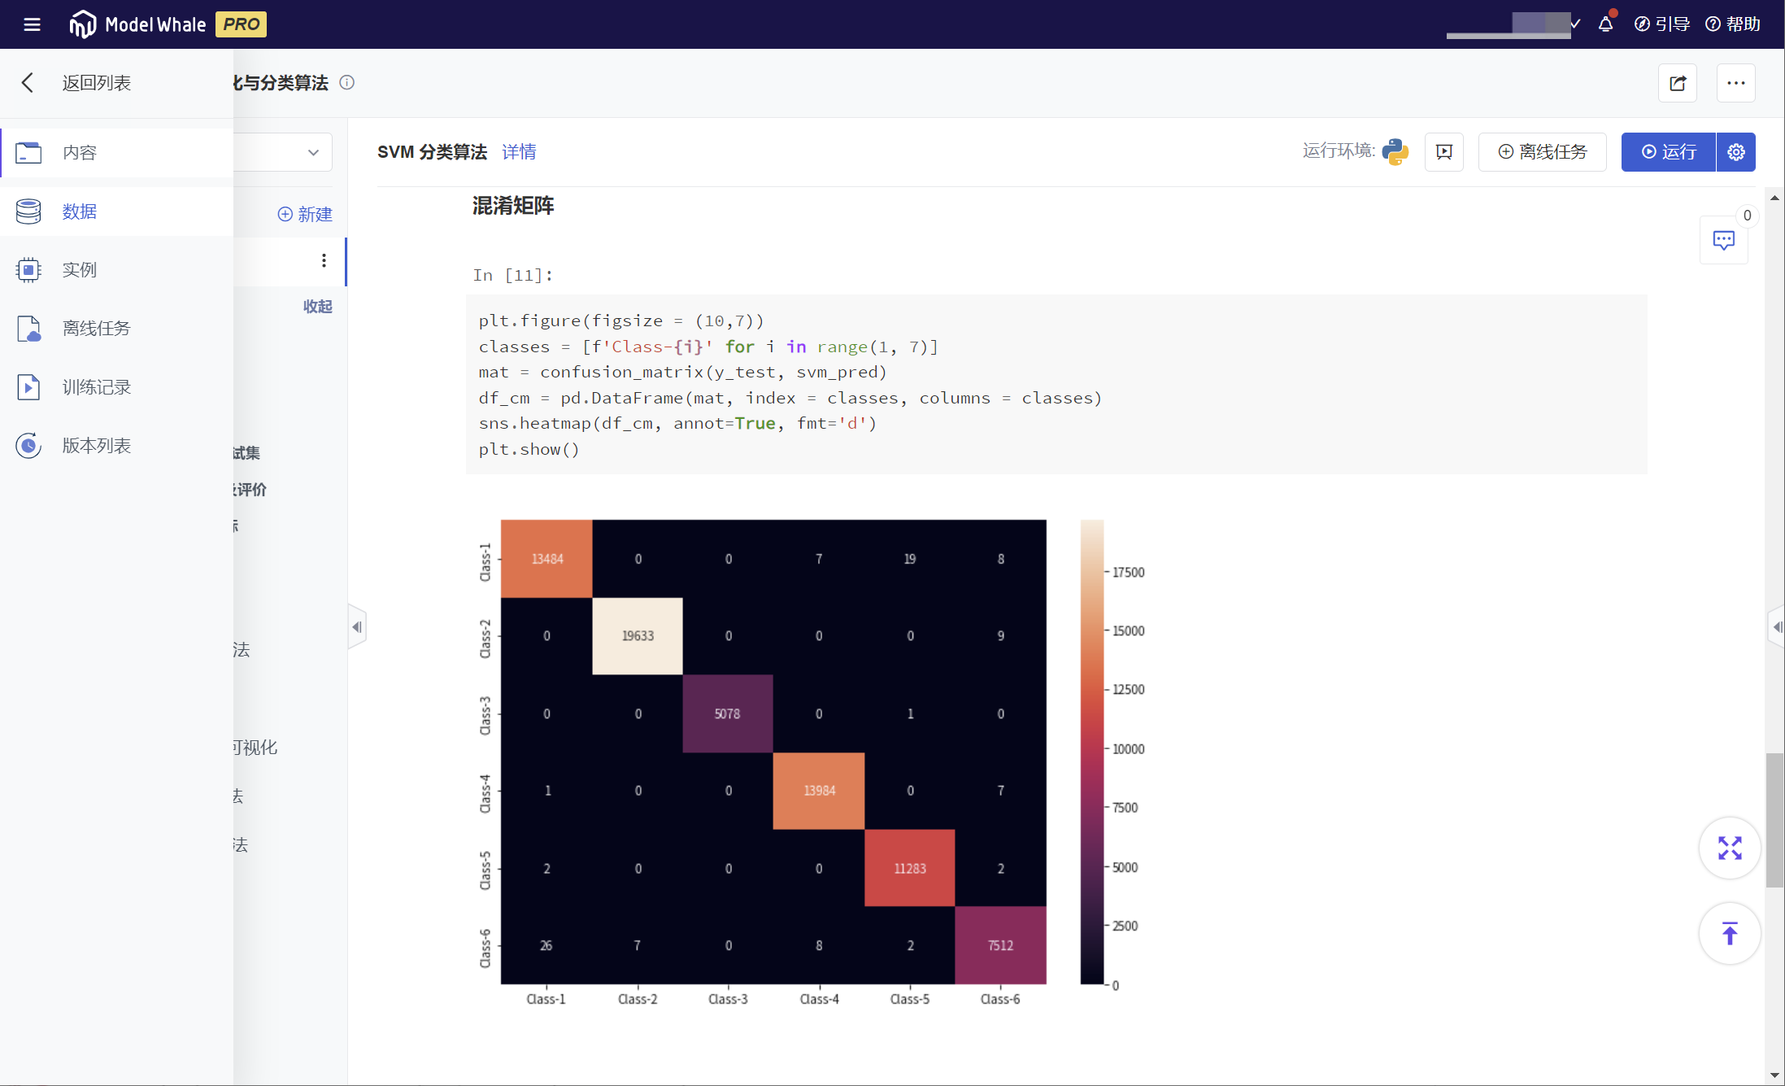Click 收起 to collapse list
Viewport: 1785px width, 1086px height.
(317, 306)
